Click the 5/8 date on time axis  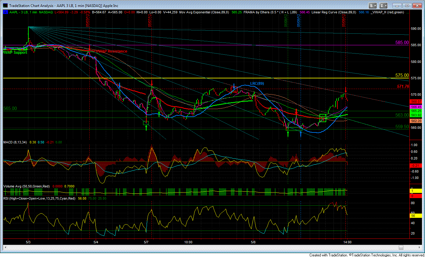[253, 242]
